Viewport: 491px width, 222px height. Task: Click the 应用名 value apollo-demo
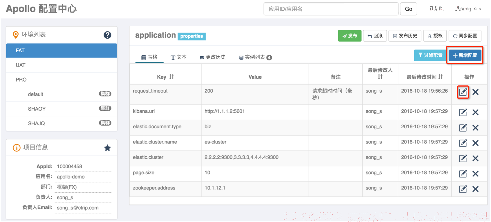[x=71, y=177]
